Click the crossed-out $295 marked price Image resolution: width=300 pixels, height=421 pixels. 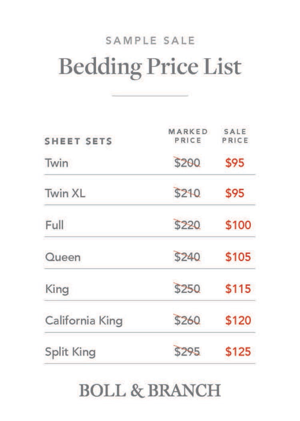[x=187, y=352]
